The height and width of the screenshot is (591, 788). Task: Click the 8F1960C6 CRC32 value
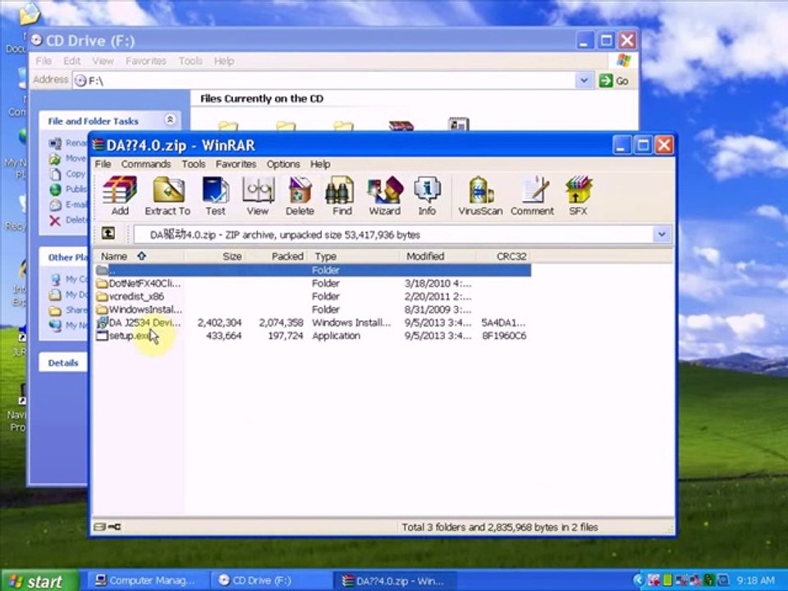point(504,336)
